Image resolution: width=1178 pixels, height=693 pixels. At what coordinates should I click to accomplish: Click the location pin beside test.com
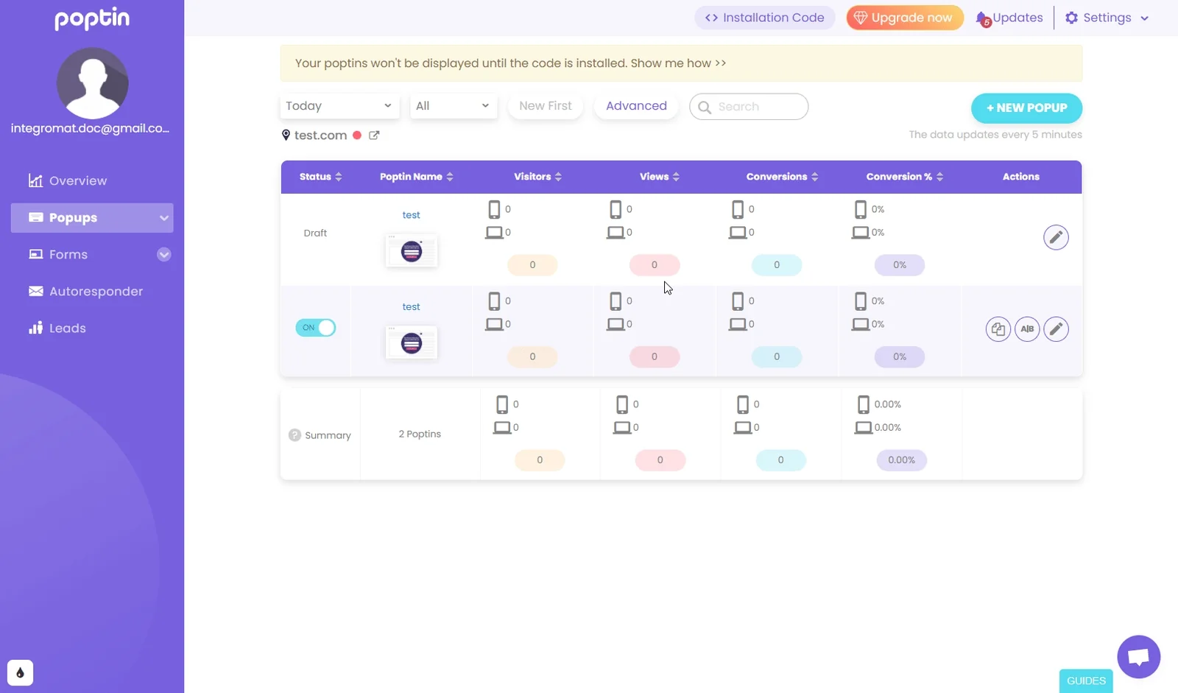[x=286, y=135]
